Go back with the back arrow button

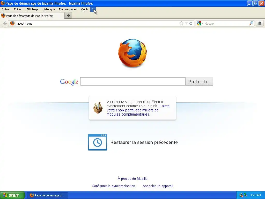[x=5, y=23]
